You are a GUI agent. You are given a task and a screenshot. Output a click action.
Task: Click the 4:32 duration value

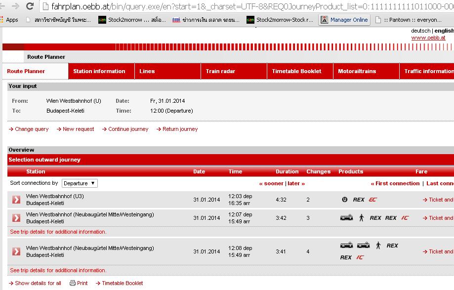point(281,200)
